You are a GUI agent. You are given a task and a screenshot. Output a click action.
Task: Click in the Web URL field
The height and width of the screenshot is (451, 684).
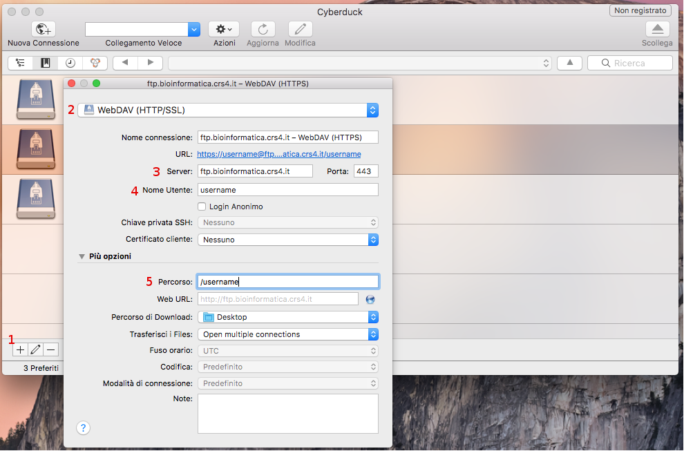pyautogui.click(x=278, y=299)
